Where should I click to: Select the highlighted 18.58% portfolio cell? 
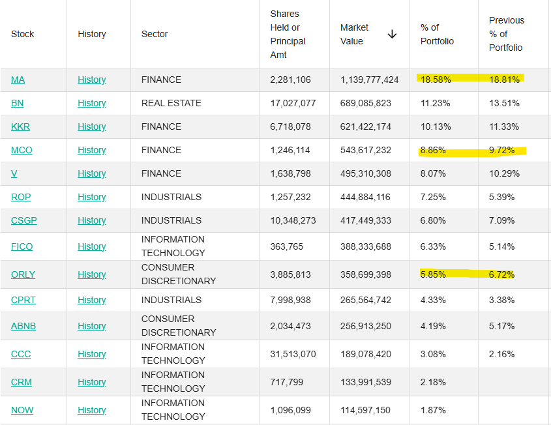point(436,80)
